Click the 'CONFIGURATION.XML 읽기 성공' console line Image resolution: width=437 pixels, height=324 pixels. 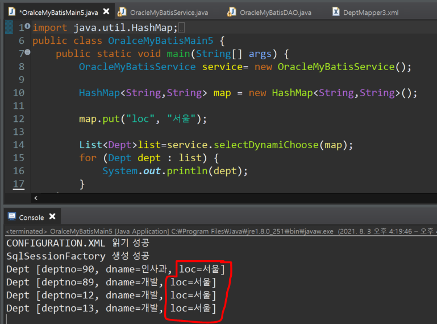coord(78,243)
